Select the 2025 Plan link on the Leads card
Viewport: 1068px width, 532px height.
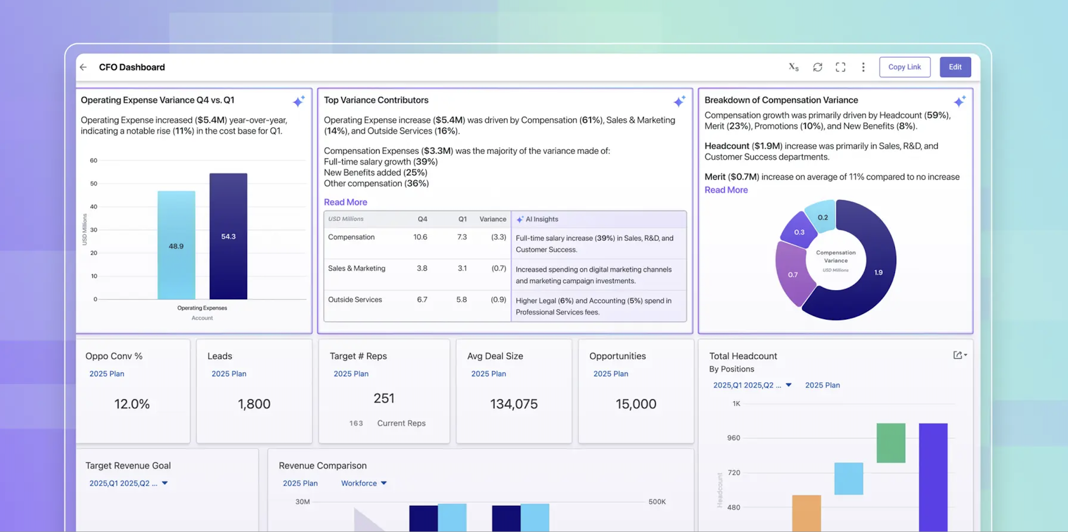click(228, 374)
